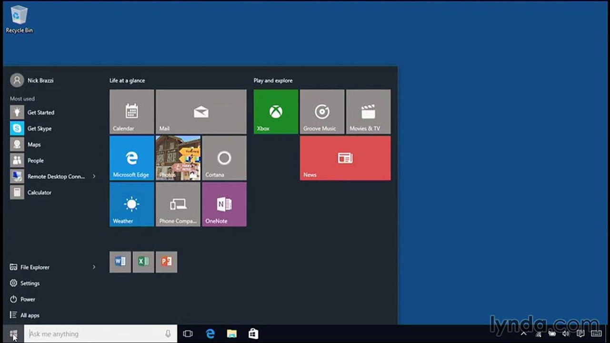Click the Nick Brazzi user account
Screen dimensions: 610x343
tap(32, 80)
